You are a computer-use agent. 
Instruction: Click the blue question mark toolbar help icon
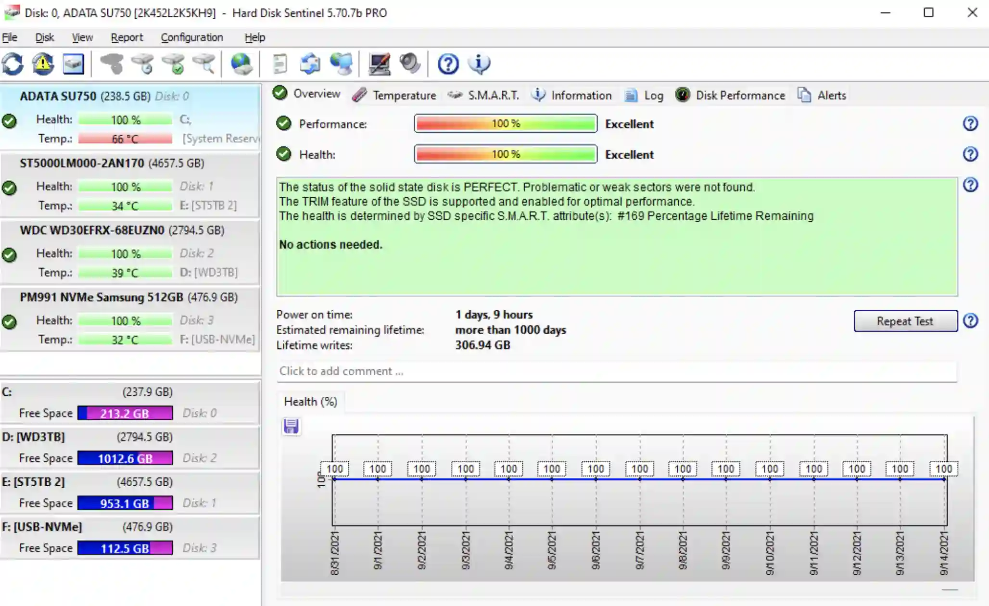click(448, 64)
